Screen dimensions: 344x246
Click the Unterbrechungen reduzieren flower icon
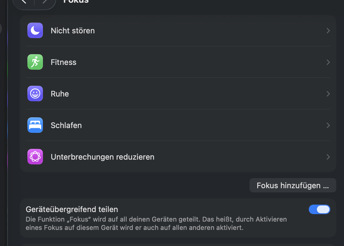pos(35,157)
